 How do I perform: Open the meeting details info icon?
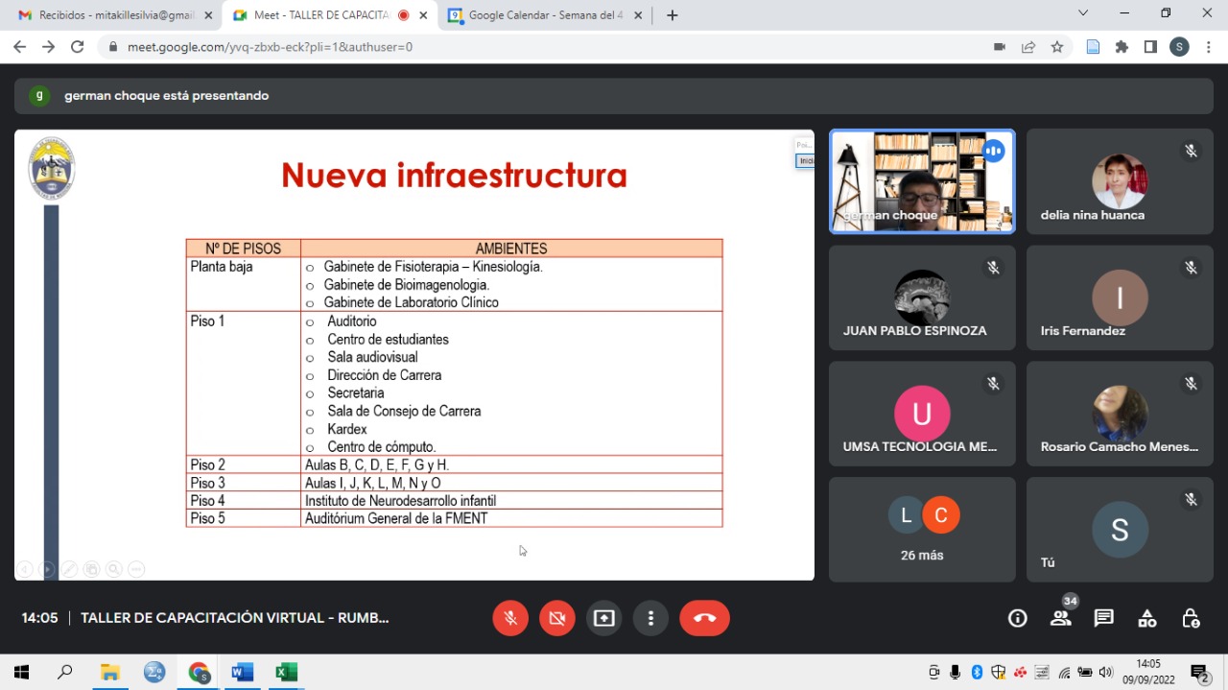click(x=1017, y=618)
